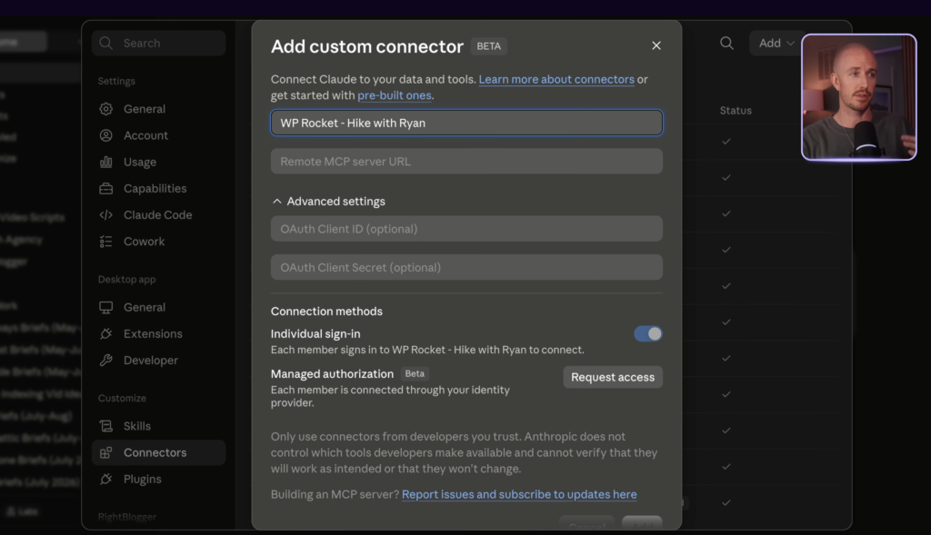The width and height of the screenshot is (931, 535).
Task: Open Learn more about connectors link
Action: pos(556,80)
